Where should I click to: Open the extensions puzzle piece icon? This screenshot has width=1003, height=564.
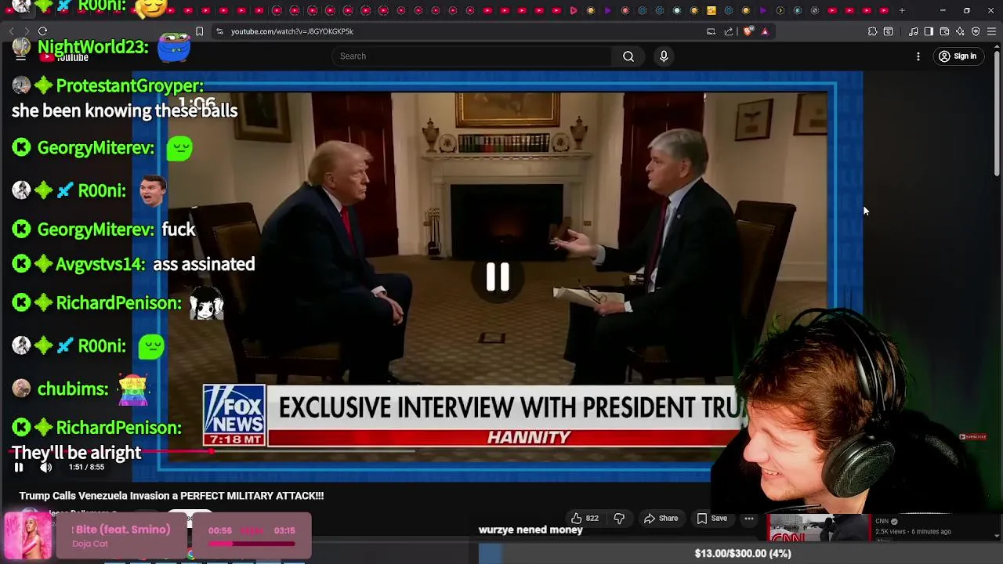(x=872, y=31)
